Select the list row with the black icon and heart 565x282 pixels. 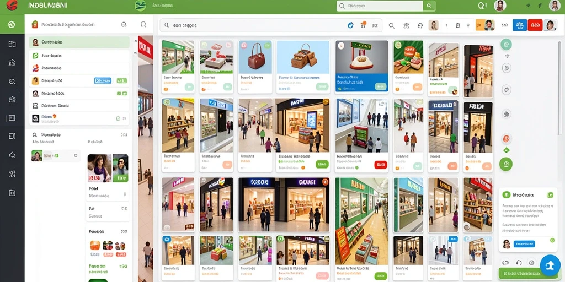coord(79,118)
